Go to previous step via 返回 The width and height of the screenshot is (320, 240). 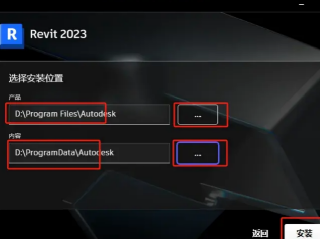click(x=260, y=233)
